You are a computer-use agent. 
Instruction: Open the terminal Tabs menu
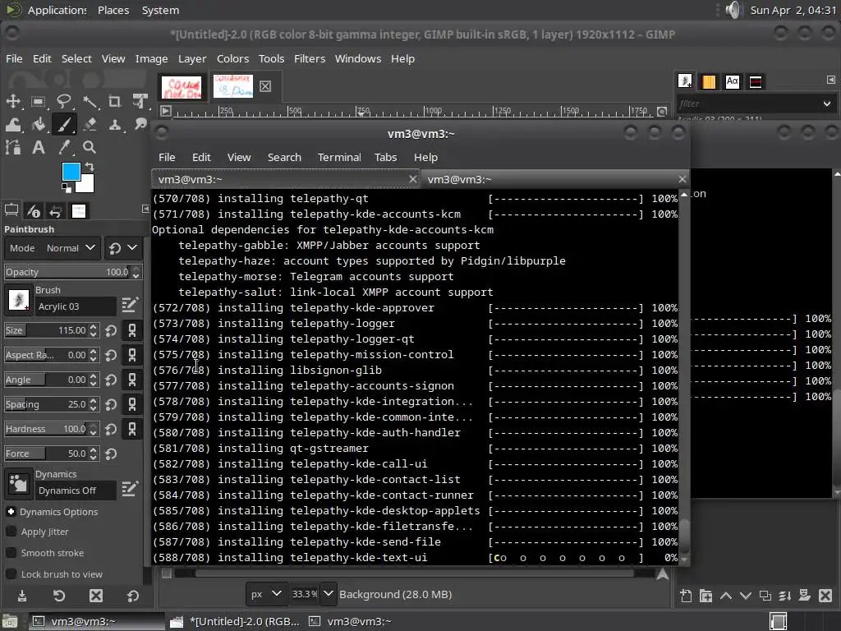point(386,157)
